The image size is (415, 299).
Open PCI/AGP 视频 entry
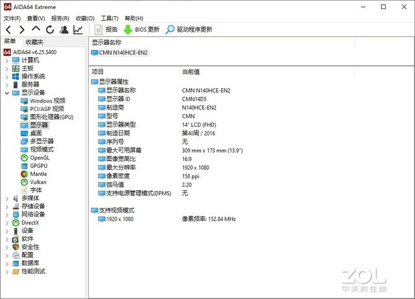[x=42, y=109]
